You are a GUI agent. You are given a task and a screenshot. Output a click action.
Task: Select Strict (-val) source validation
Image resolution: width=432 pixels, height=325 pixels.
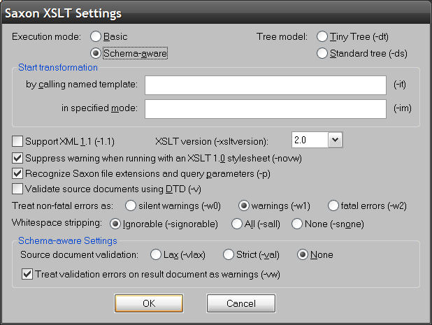[228, 254]
